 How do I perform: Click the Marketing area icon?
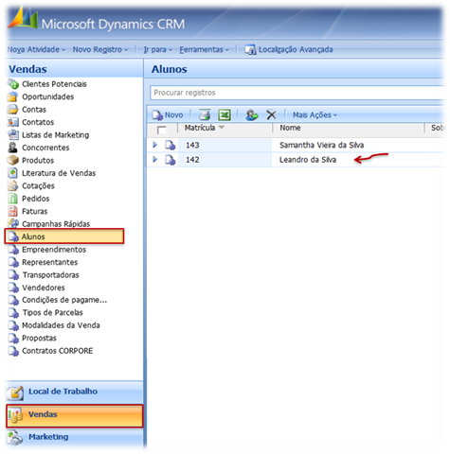pos(14,438)
